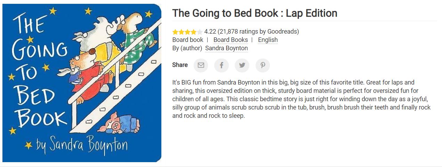Click the book description paragraph

click(x=301, y=99)
